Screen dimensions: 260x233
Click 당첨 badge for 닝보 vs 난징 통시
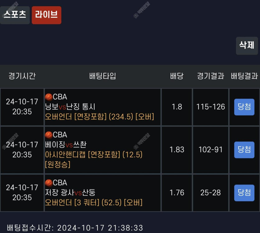point(244,107)
